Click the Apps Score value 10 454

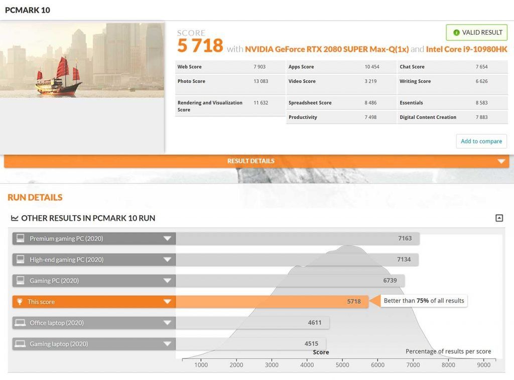[x=372, y=67]
